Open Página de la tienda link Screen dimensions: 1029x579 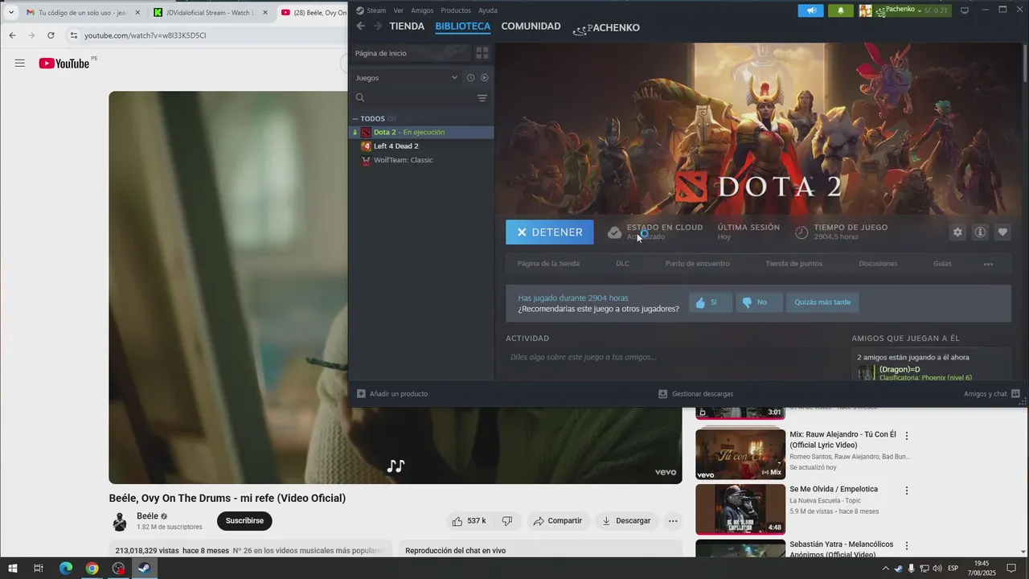[548, 264]
